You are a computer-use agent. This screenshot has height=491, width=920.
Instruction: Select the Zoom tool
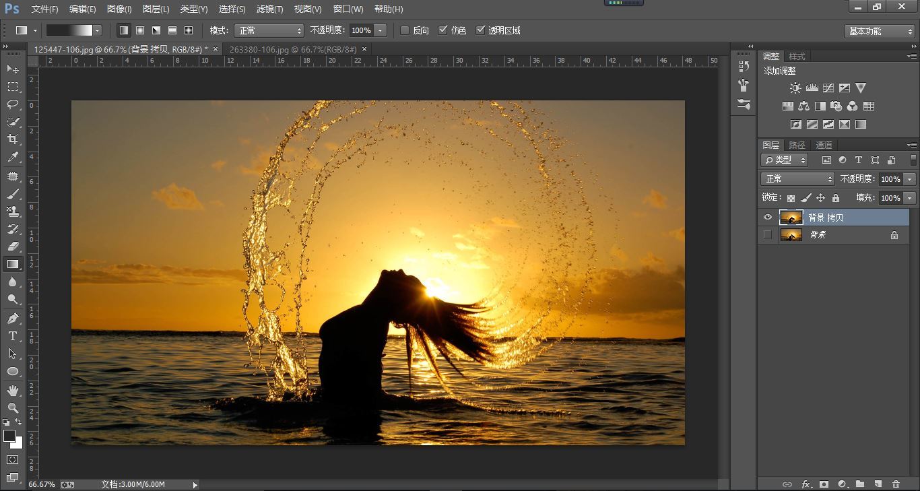tap(12, 408)
